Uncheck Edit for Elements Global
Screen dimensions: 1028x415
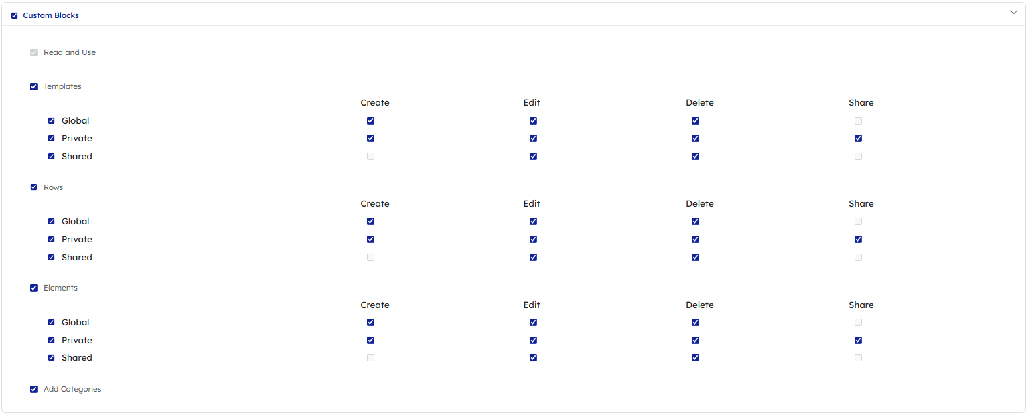(533, 323)
